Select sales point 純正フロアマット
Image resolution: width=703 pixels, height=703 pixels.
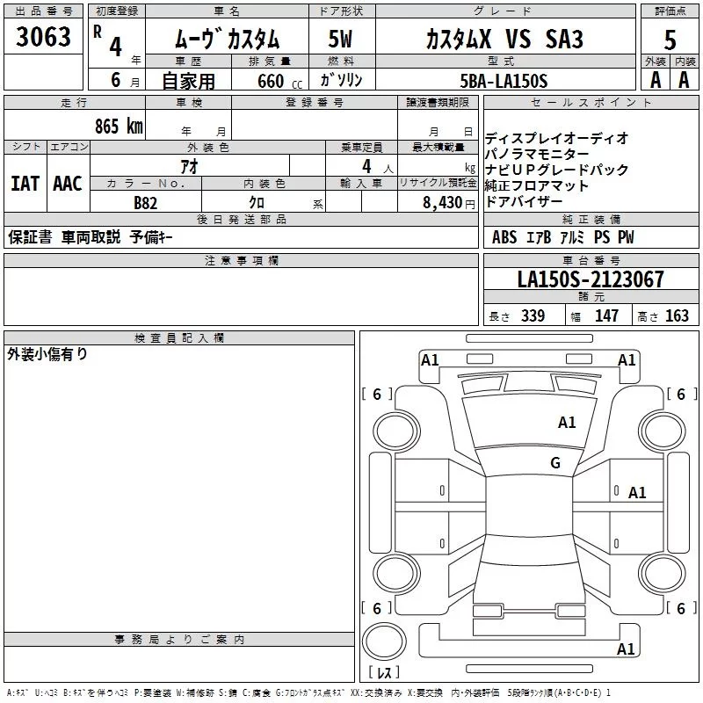click(537, 185)
